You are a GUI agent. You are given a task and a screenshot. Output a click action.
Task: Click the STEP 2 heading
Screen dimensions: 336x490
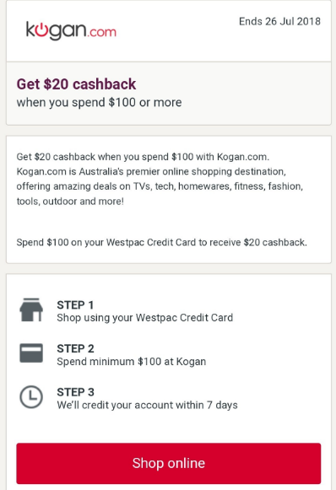[75, 348]
